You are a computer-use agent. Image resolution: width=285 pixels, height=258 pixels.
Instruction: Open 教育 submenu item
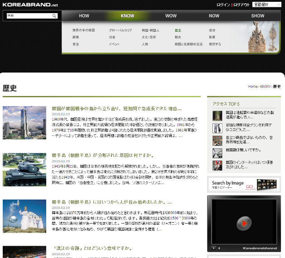pyautogui.click(x=212, y=37)
